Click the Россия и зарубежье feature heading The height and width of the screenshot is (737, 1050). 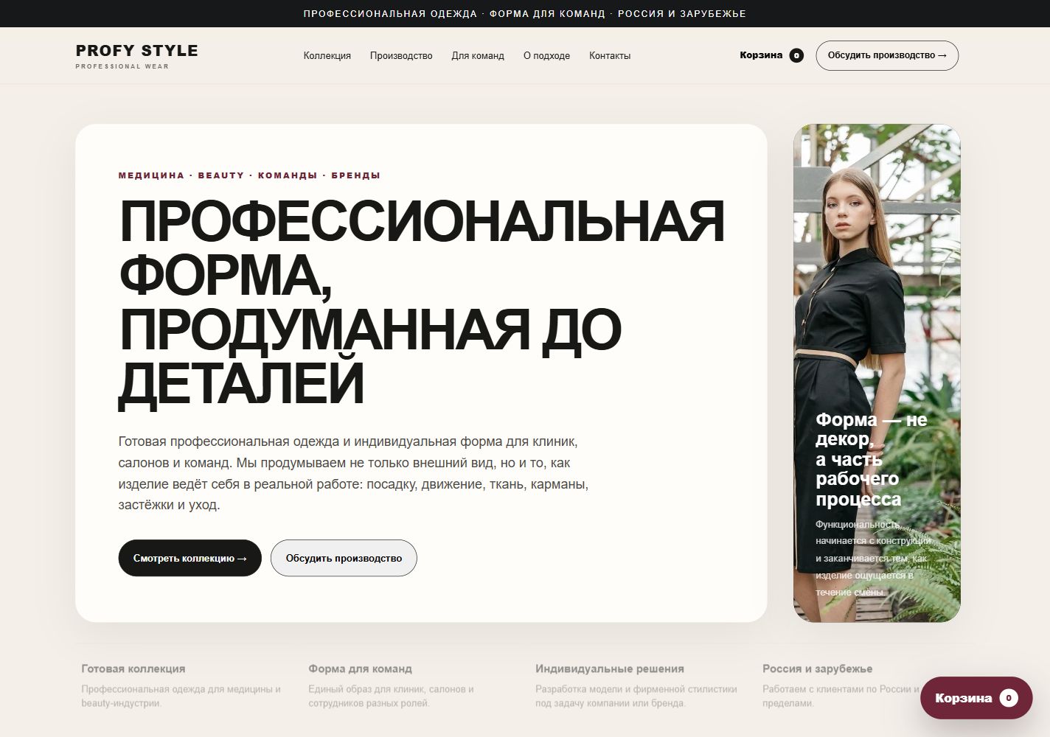pos(818,668)
